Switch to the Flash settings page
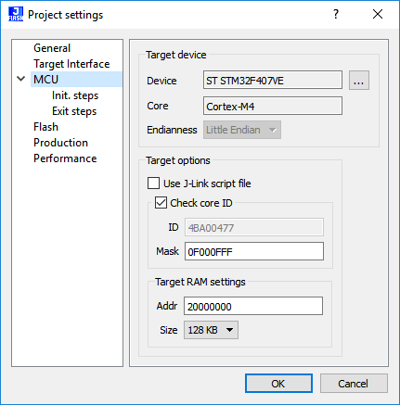This screenshot has width=400, height=405. (x=45, y=127)
